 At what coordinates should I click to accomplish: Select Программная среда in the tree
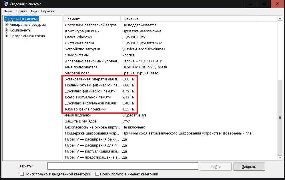coord(27,36)
